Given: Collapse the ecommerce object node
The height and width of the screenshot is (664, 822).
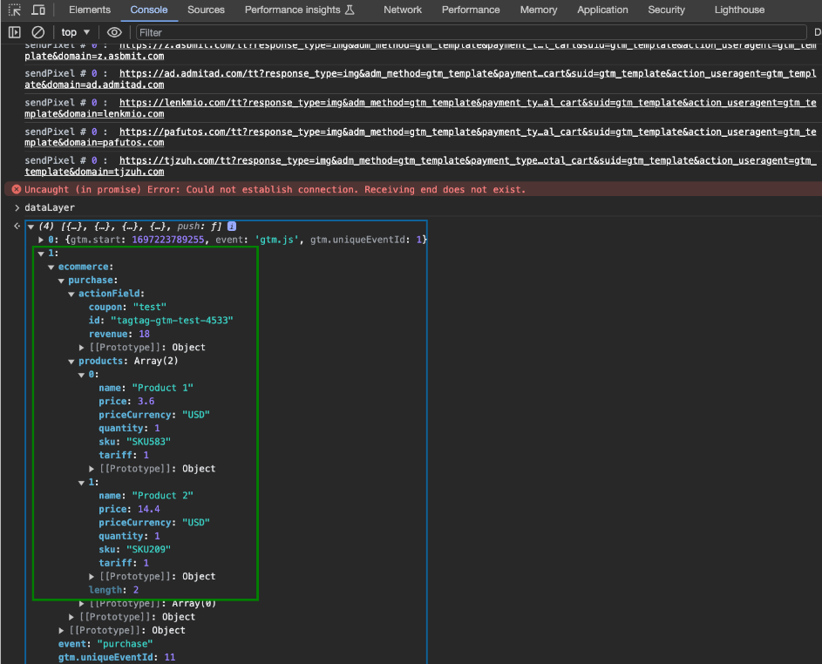Looking at the screenshot, I should [x=51, y=267].
